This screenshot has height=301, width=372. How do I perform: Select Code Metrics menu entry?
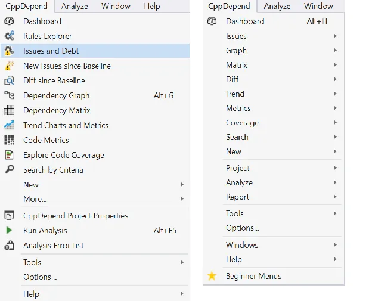[95, 140]
